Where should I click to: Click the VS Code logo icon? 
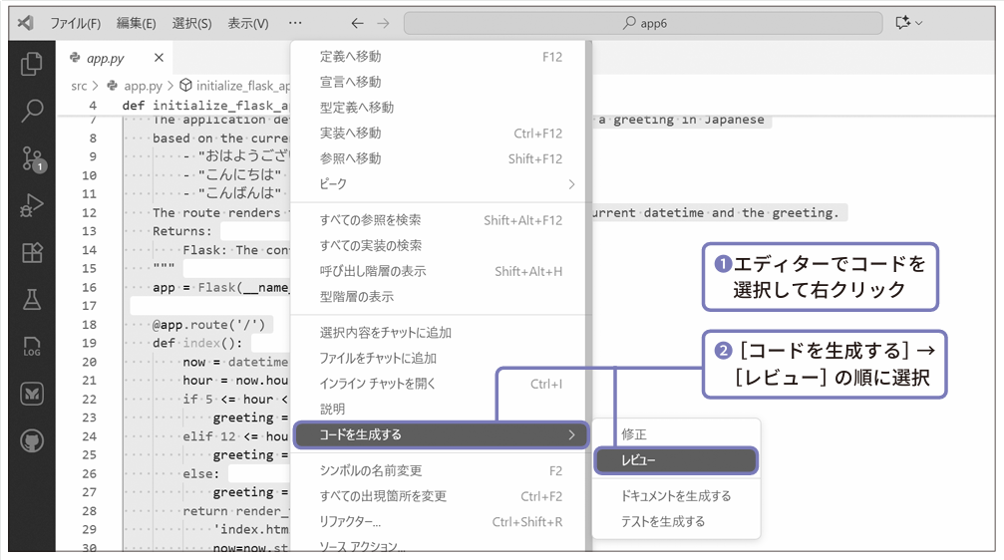26,23
